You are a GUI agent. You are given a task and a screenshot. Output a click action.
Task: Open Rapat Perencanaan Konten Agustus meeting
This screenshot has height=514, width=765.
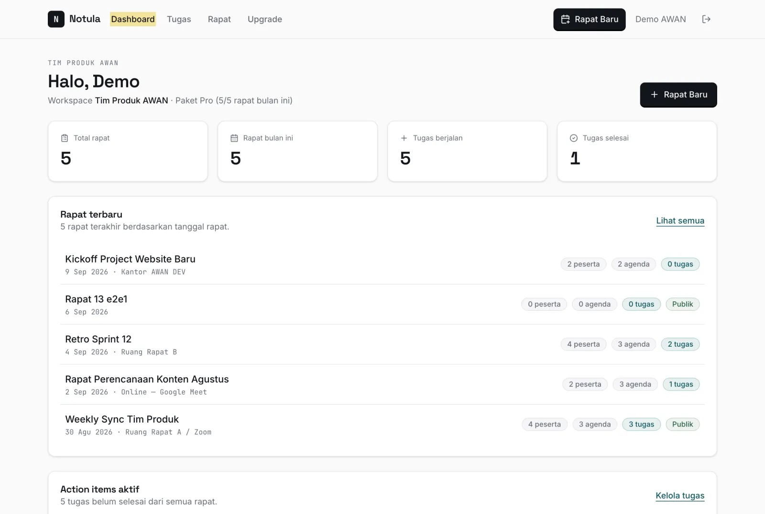(382, 385)
